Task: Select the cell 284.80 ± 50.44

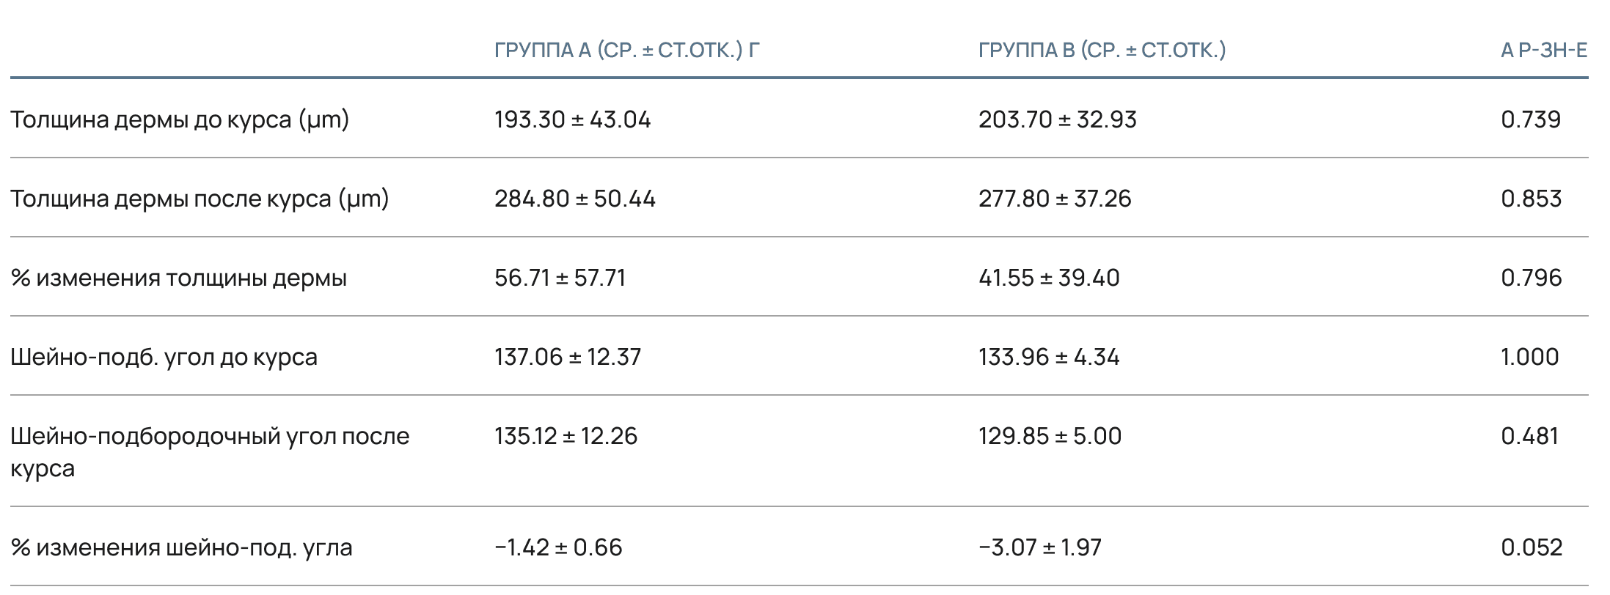Action: pyautogui.click(x=575, y=199)
